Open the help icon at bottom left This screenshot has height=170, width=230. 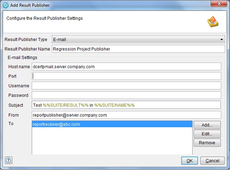pos(9,160)
